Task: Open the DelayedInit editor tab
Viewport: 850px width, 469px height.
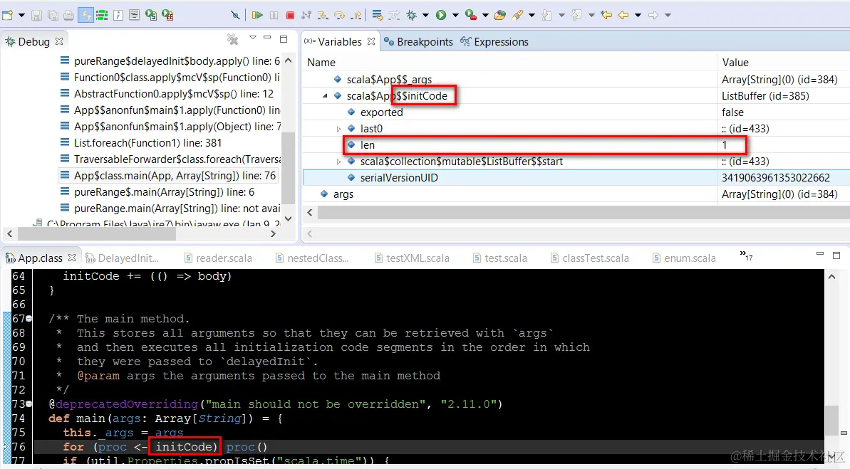Action: [x=122, y=258]
